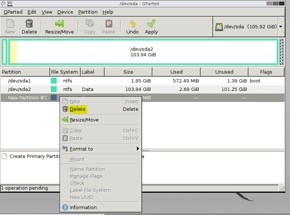Click the boot flag of /dev/sda1

[x=255, y=81]
